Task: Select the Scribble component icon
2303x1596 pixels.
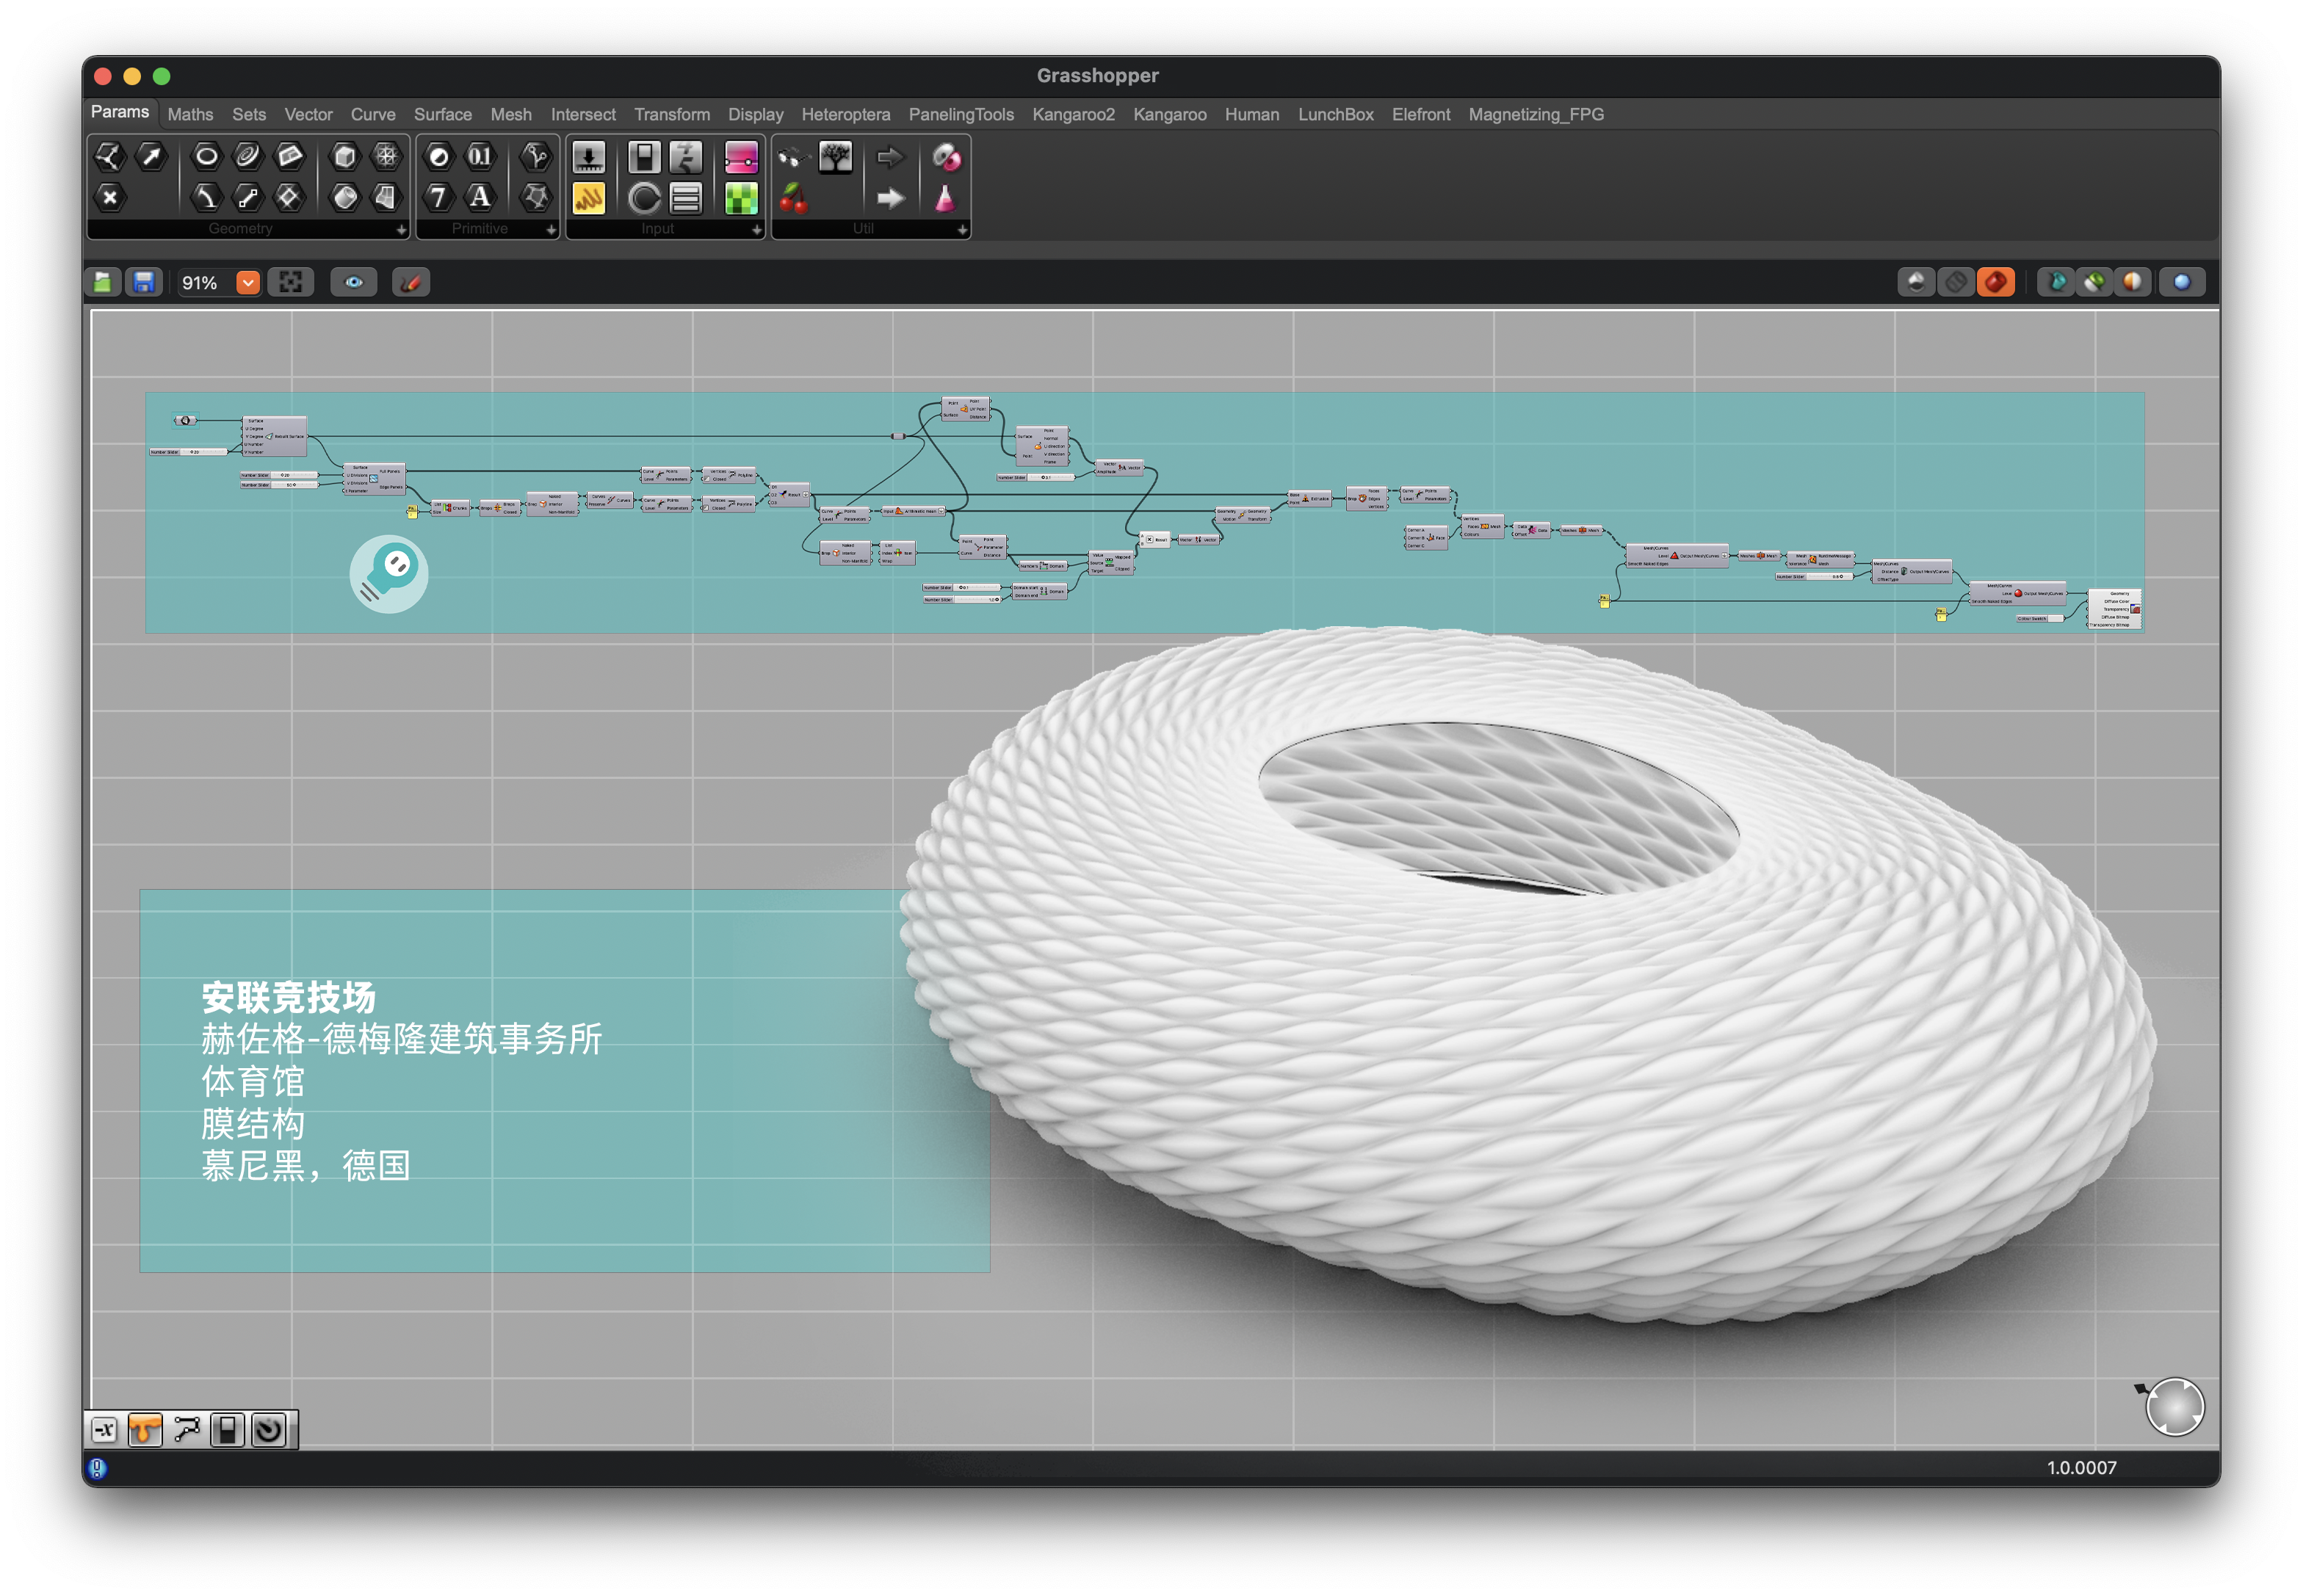Action: 588,198
